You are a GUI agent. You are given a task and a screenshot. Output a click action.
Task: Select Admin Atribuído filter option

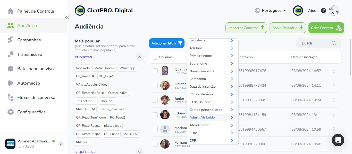click(x=211, y=117)
